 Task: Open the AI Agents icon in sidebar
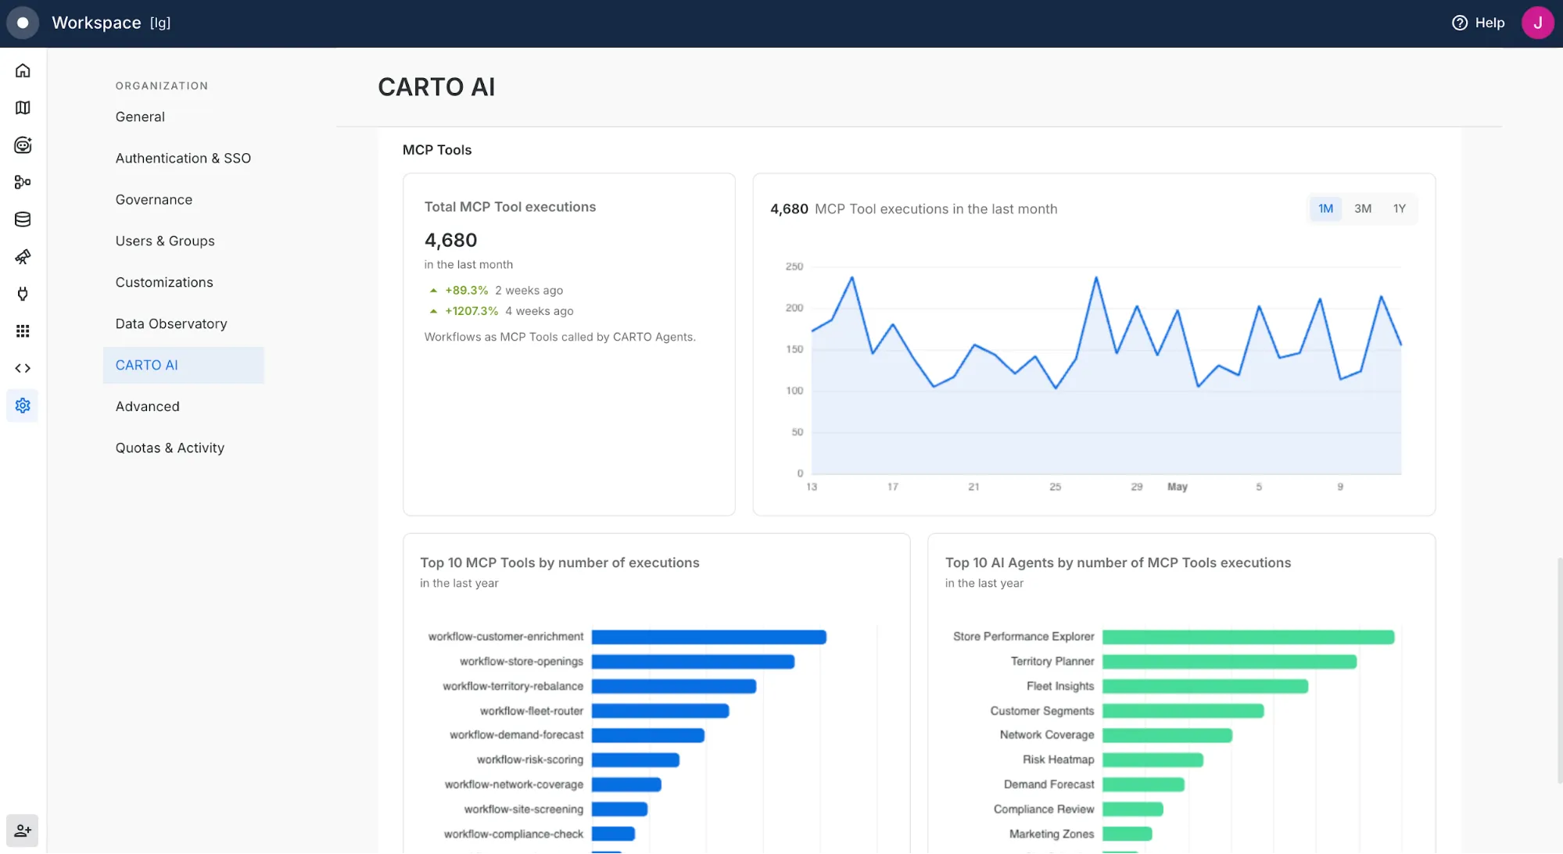(x=23, y=145)
